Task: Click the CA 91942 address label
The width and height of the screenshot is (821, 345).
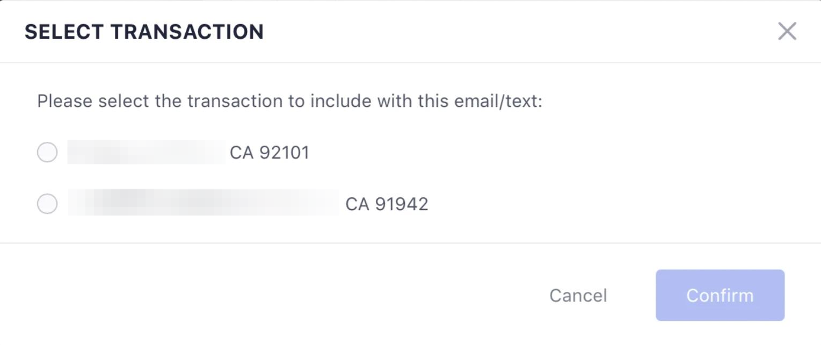Action: (x=387, y=204)
